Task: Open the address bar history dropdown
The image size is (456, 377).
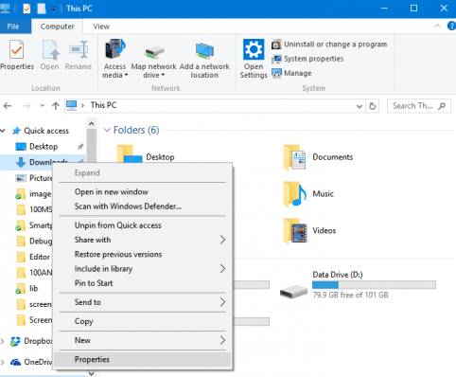Action: 359,106
